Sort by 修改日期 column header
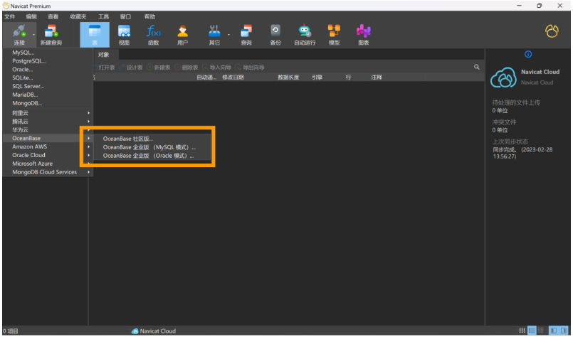 (x=233, y=77)
